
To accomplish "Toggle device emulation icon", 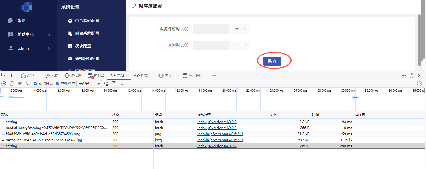I will pyautogui.click(x=12, y=75).
